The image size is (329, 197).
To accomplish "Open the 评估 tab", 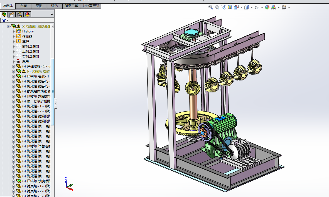I will [x=55, y=6].
